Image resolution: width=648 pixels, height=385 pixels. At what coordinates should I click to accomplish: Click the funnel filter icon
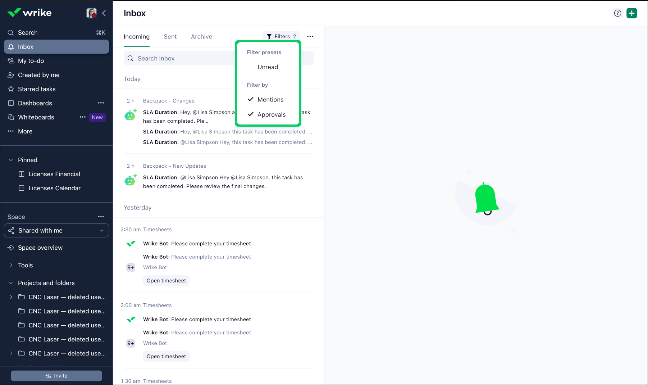[x=269, y=37]
